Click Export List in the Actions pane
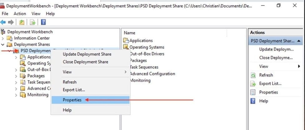The image size is (305, 130). (x=270, y=84)
